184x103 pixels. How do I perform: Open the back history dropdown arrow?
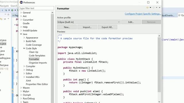[150, 8]
